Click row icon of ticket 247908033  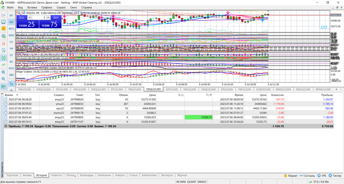(x=6, y=104)
